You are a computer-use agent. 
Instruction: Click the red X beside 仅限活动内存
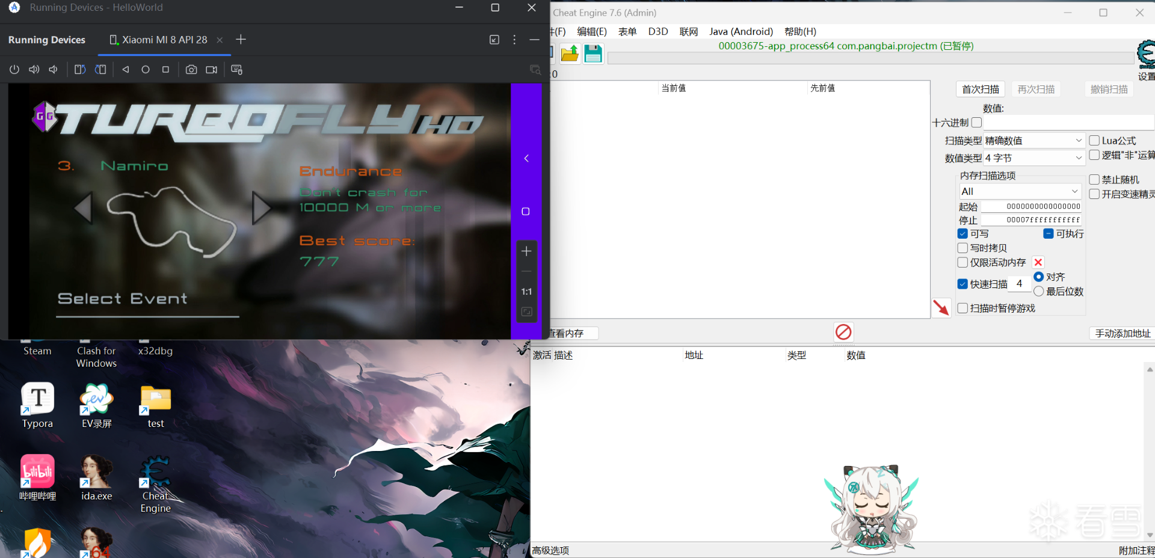[1038, 262]
